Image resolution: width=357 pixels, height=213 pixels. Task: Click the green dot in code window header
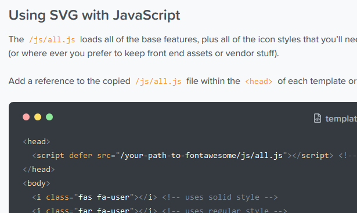point(49,117)
